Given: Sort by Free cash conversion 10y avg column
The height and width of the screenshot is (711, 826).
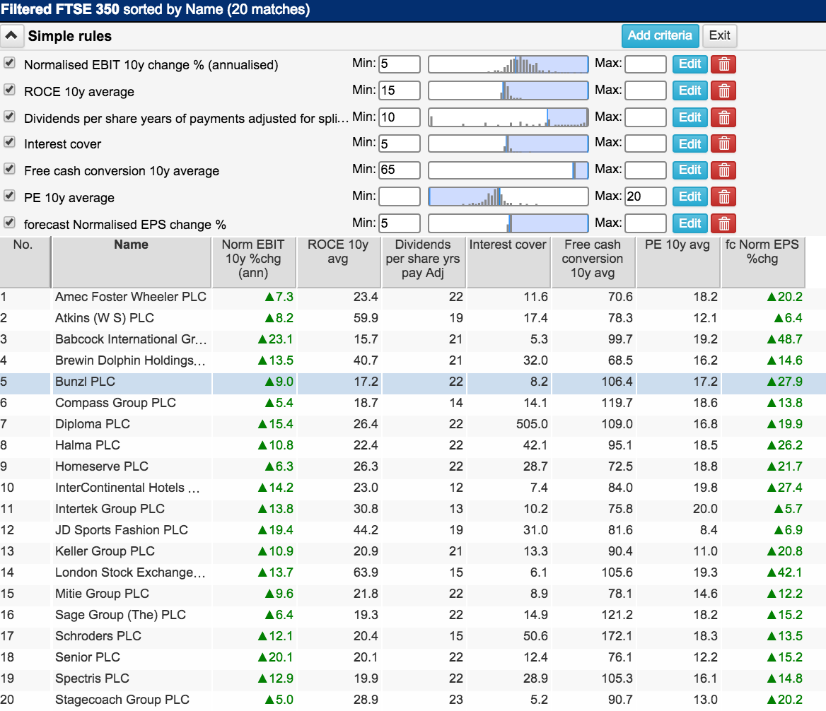Looking at the screenshot, I should click(x=593, y=262).
